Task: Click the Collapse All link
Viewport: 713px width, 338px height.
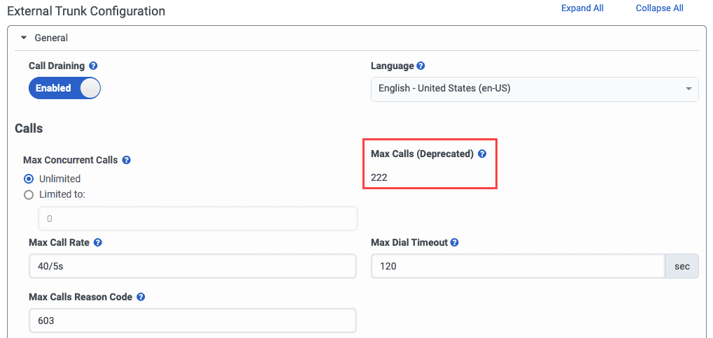Action: [x=659, y=8]
